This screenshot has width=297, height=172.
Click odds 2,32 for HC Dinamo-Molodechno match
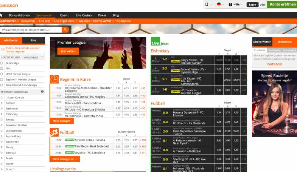pos(118,88)
